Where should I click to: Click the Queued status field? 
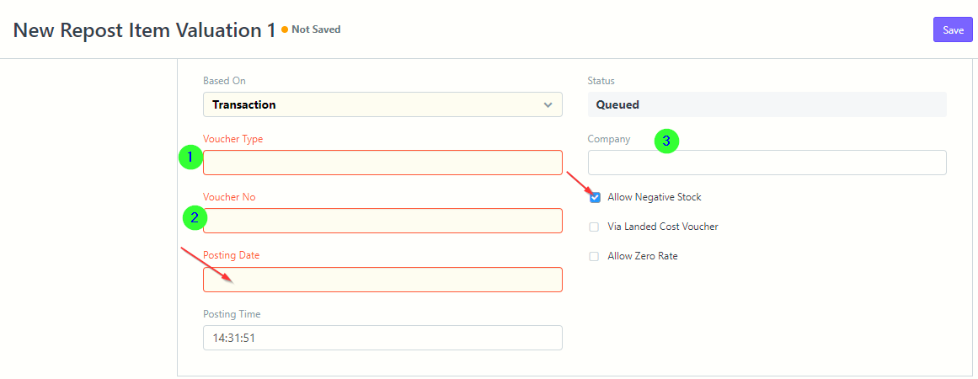(x=767, y=104)
